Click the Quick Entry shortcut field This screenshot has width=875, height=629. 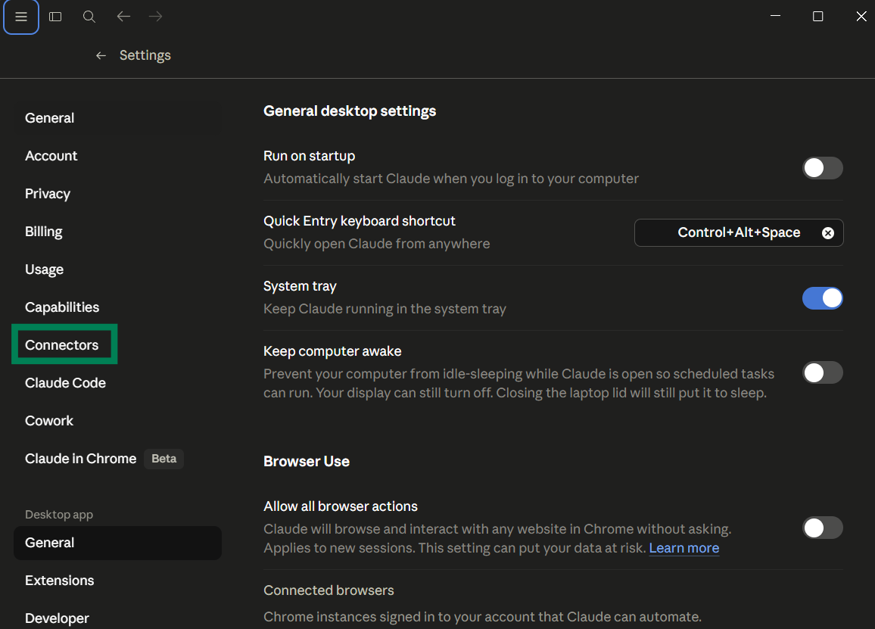[x=739, y=232]
